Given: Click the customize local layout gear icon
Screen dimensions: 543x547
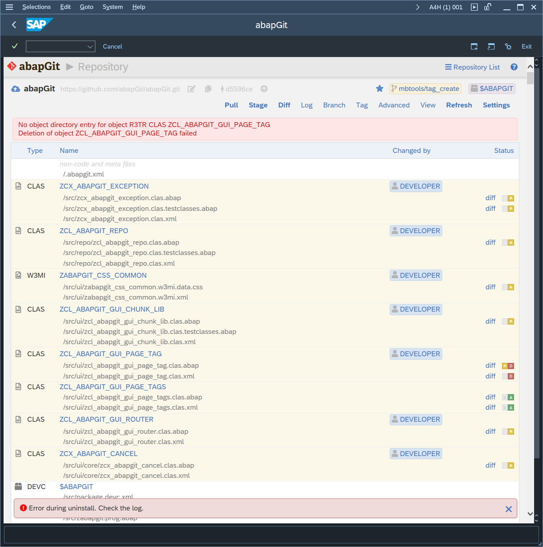Looking at the screenshot, I should [508, 46].
